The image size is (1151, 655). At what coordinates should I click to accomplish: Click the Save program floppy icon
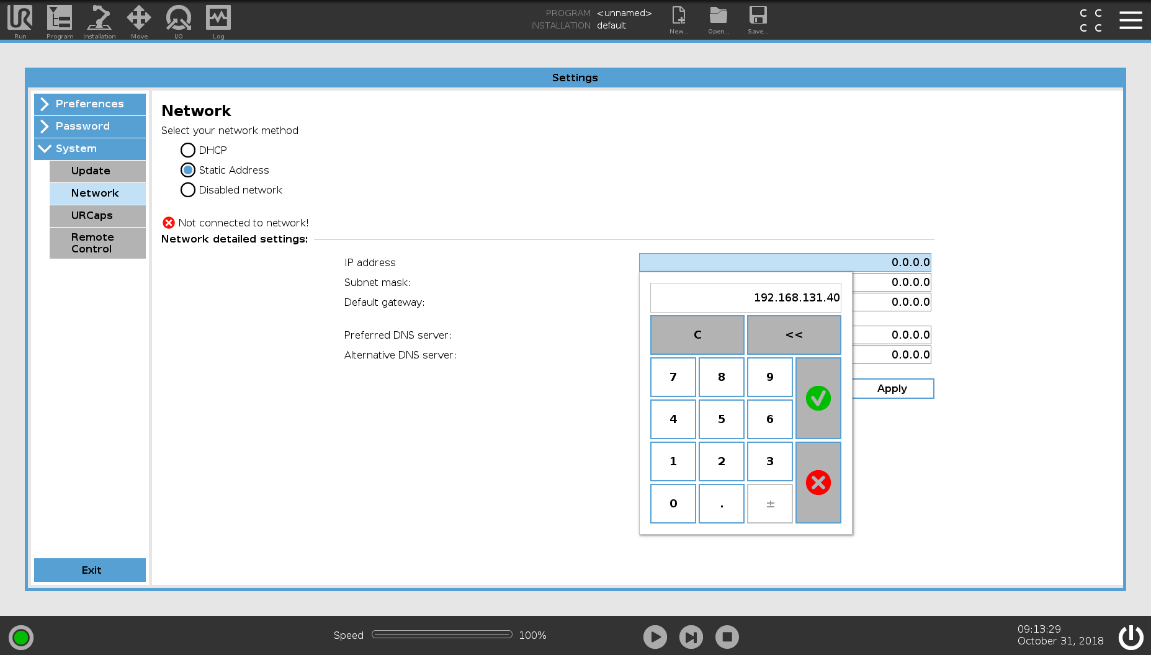click(x=758, y=16)
